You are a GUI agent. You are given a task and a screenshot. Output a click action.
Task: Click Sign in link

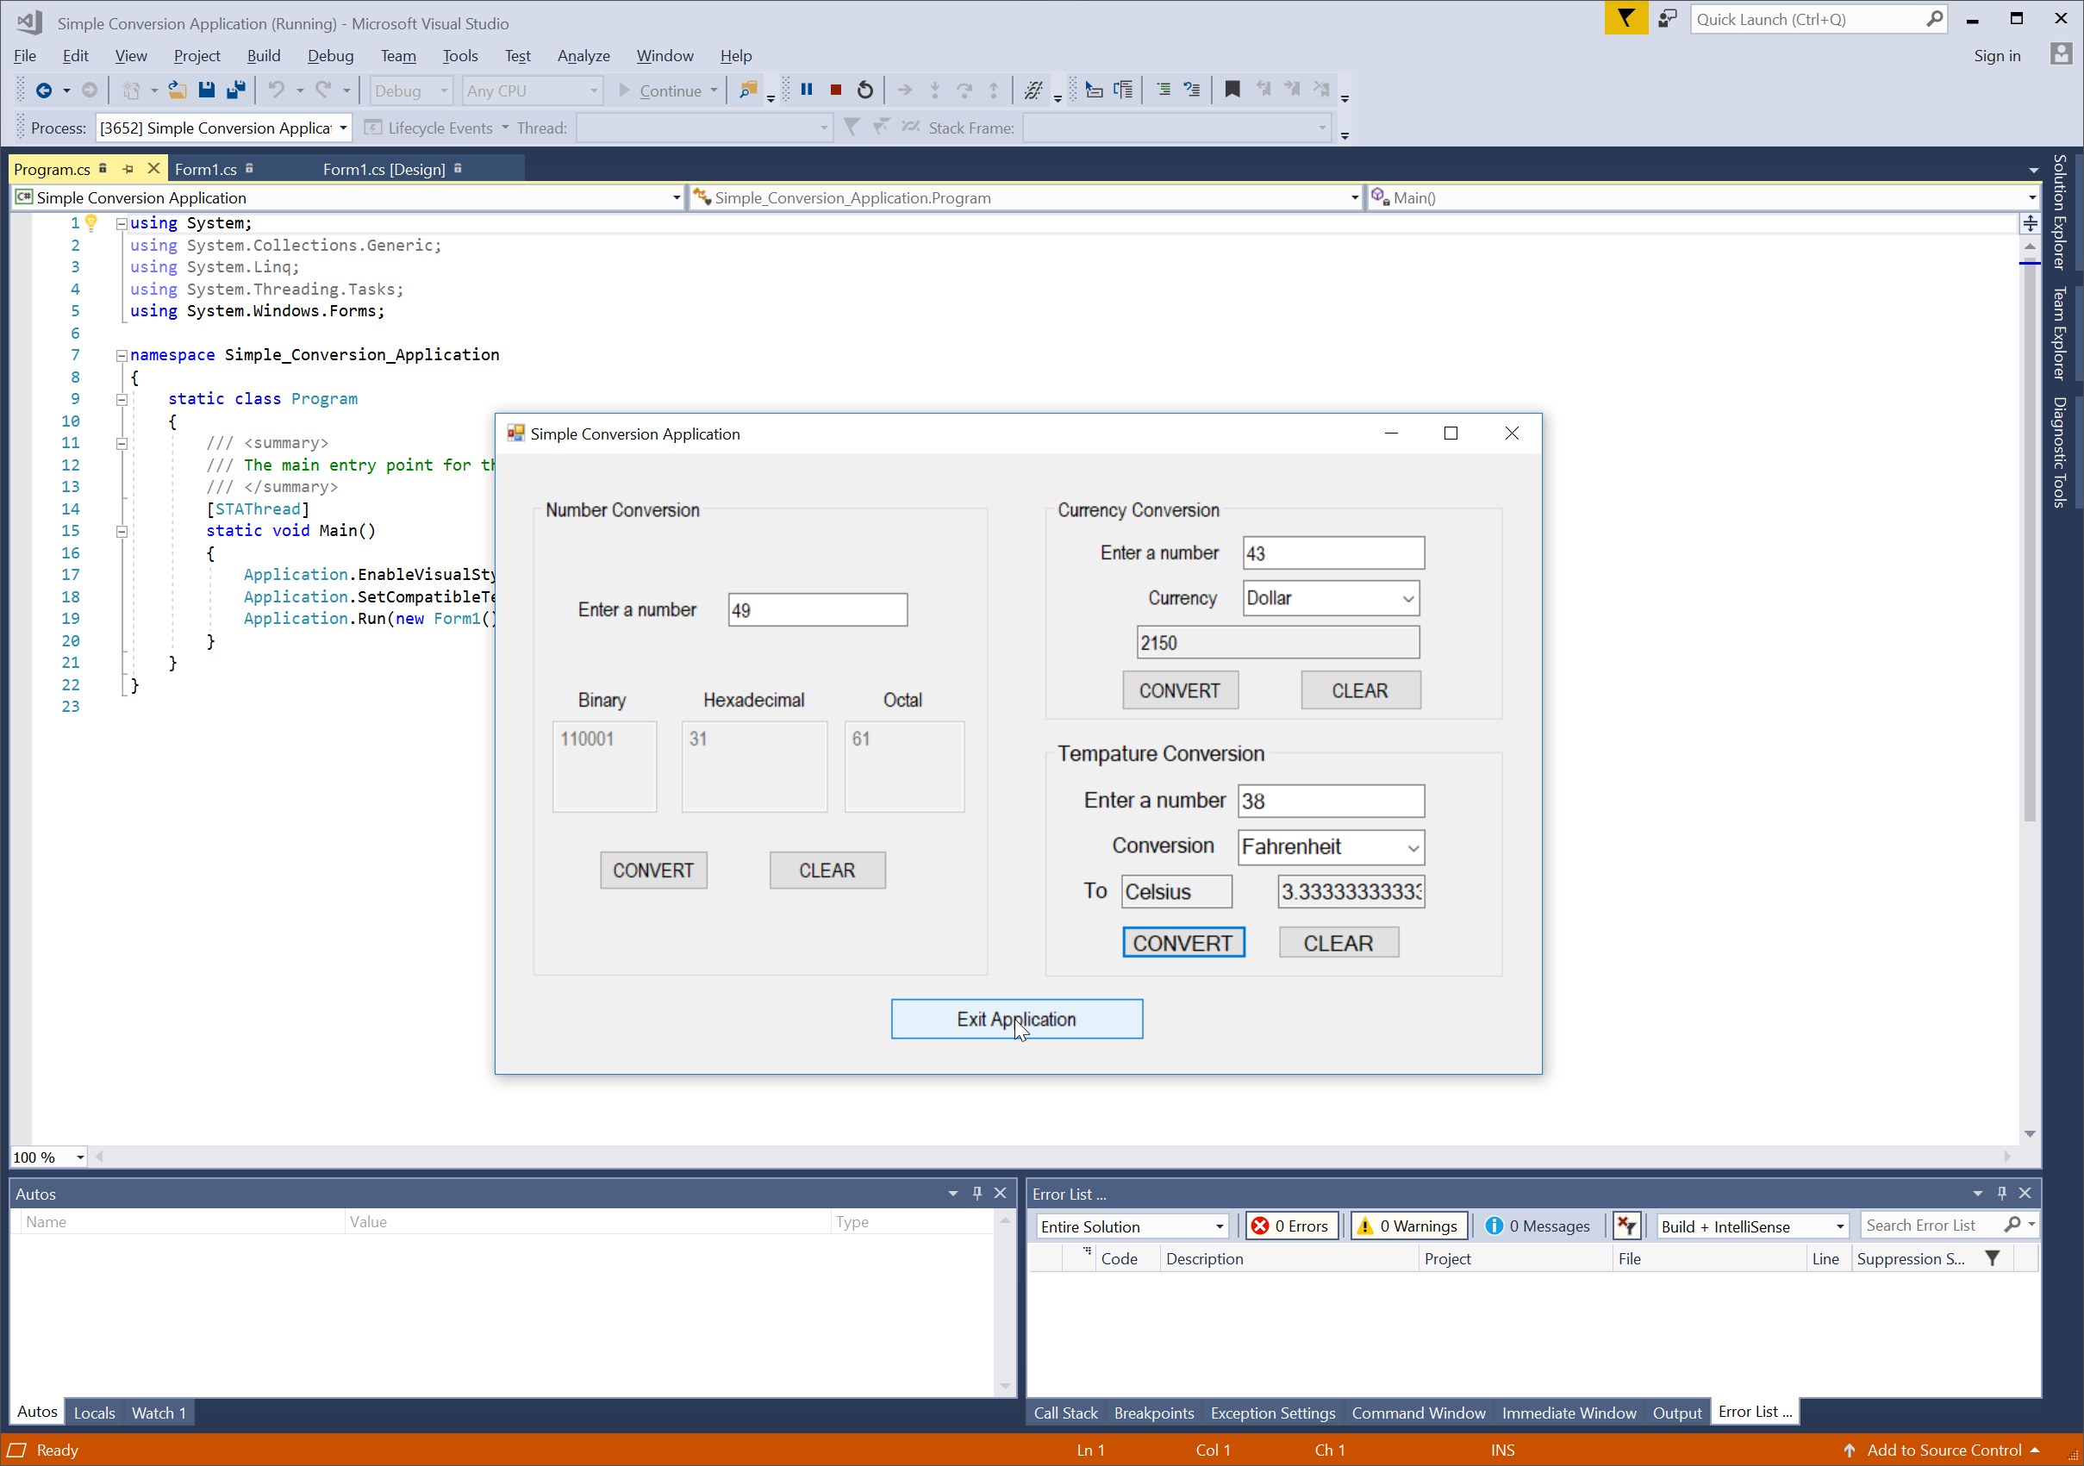pos(1997,55)
